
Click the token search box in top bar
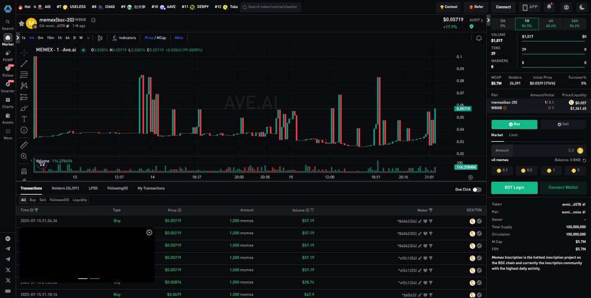270,7
